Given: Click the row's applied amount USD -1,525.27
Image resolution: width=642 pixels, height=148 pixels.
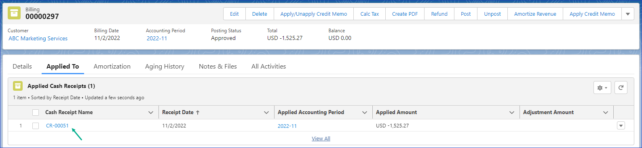Looking at the screenshot, I should tap(392, 126).
